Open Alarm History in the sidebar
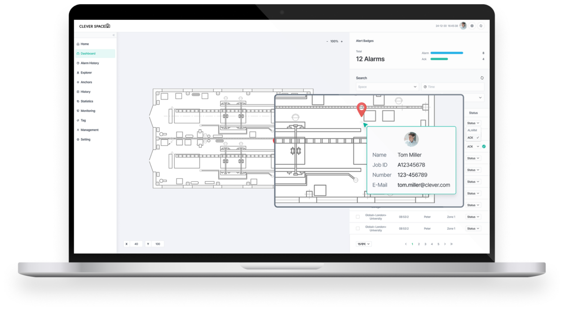Image resolution: width=564 pixels, height=309 pixels. 90,63
